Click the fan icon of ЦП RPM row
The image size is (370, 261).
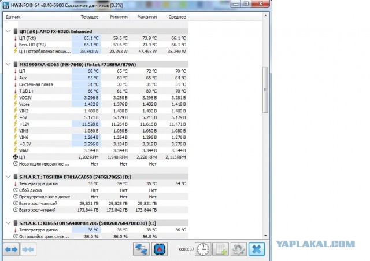tap(16, 157)
